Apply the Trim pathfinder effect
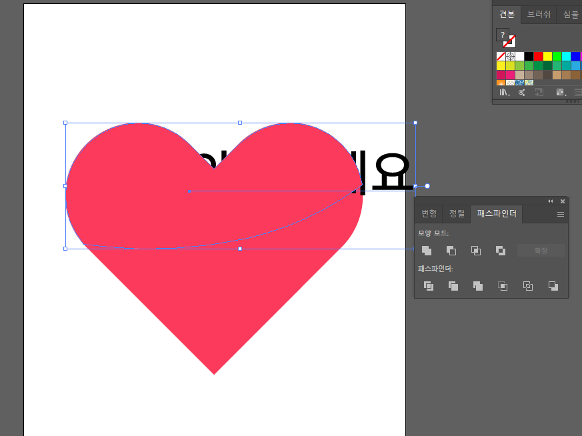Screen dimensions: 582x436 453,285
